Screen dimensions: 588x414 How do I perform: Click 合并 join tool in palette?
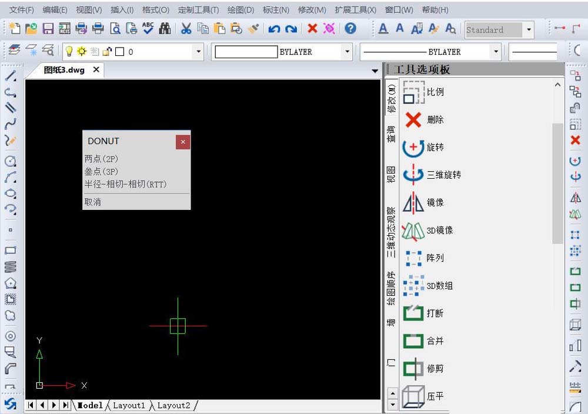[x=424, y=341]
